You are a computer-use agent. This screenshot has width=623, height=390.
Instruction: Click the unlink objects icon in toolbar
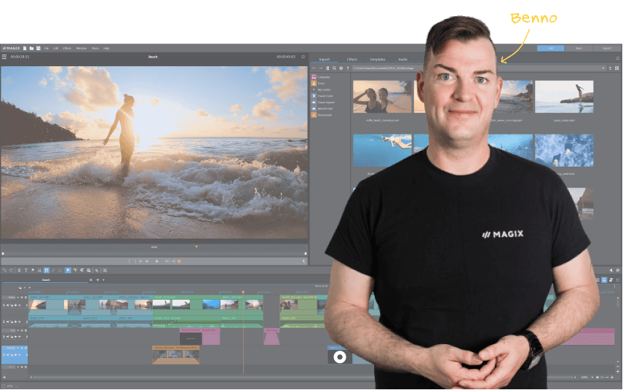click(x=60, y=270)
